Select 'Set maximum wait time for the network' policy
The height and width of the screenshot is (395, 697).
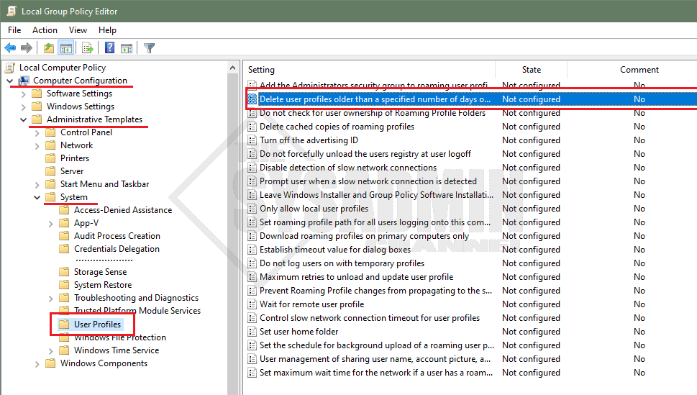pos(376,373)
